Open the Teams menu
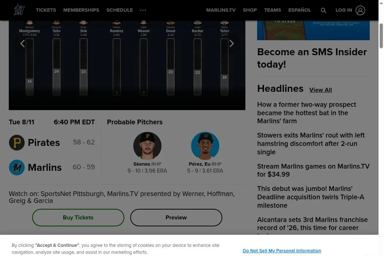 point(272,10)
